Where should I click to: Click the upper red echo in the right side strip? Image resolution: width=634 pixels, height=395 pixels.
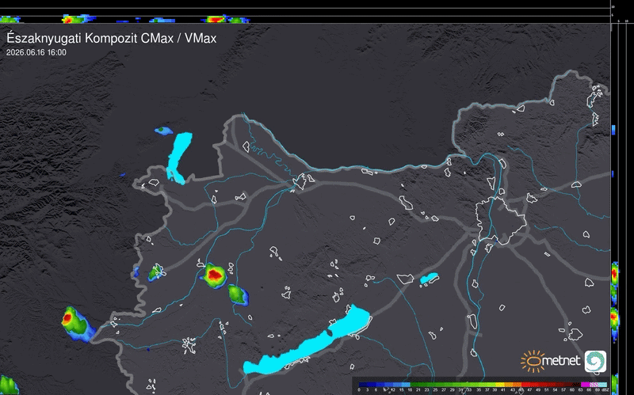click(x=615, y=274)
